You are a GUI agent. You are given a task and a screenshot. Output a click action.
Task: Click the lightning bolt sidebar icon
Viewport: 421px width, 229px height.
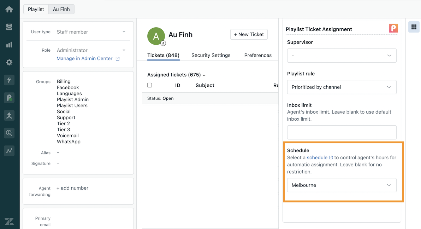tap(9, 80)
